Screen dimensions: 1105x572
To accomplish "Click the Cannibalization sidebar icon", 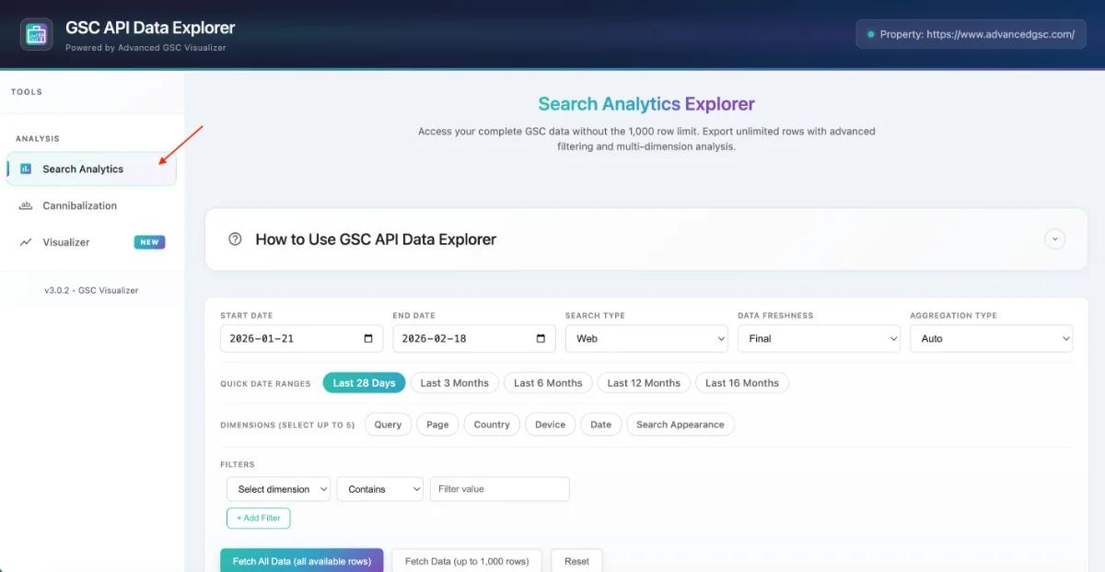I will coord(26,206).
